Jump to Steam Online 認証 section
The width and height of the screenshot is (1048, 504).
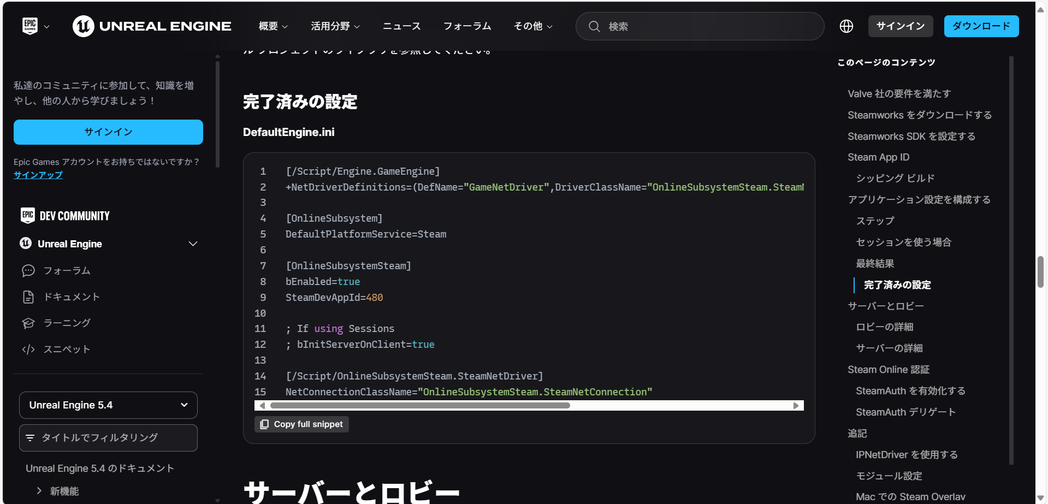click(x=889, y=370)
